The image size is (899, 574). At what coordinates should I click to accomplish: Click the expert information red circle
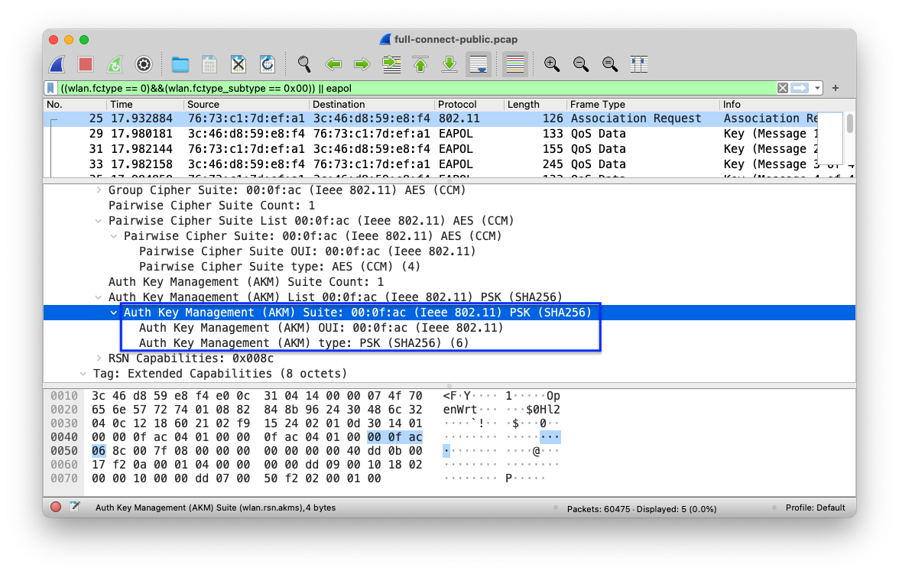coord(56,507)
